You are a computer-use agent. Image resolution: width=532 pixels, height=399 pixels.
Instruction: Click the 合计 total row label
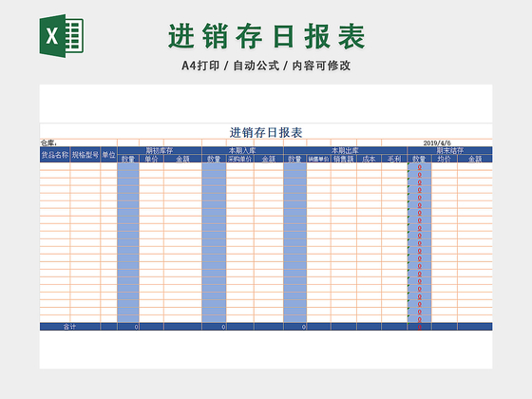(x=70, y=327)
